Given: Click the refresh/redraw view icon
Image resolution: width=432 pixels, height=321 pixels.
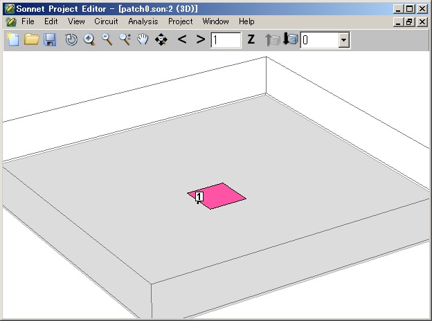Looking at the screenshot, I should pos(71,39).
